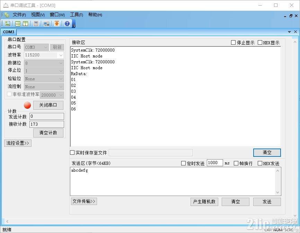The image size is (300, 233).
Task: Open the 视图(V) menu
Action: 38,15
